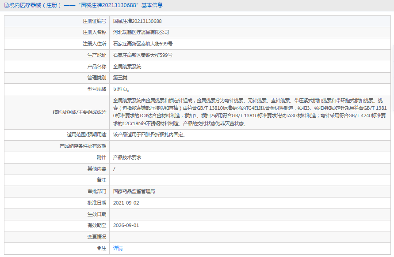This screenshot has width=394, height=257.
Task: Click the bulb icon beside 注 label
Action: 99,248
